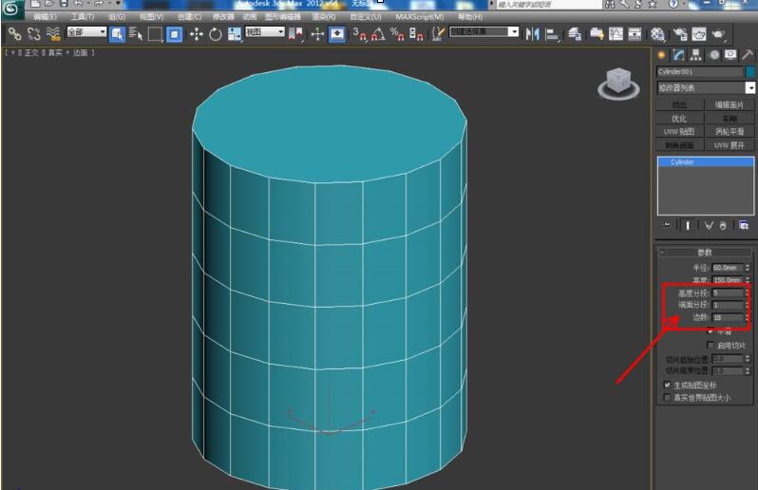This screenshot has height=490, width=758.
Task: Click the Mirror tool icon
Action: (532, 34)
